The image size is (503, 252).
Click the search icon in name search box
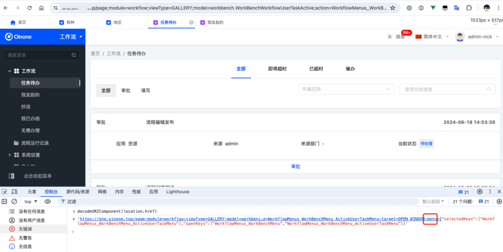click(x=489, y=89)
